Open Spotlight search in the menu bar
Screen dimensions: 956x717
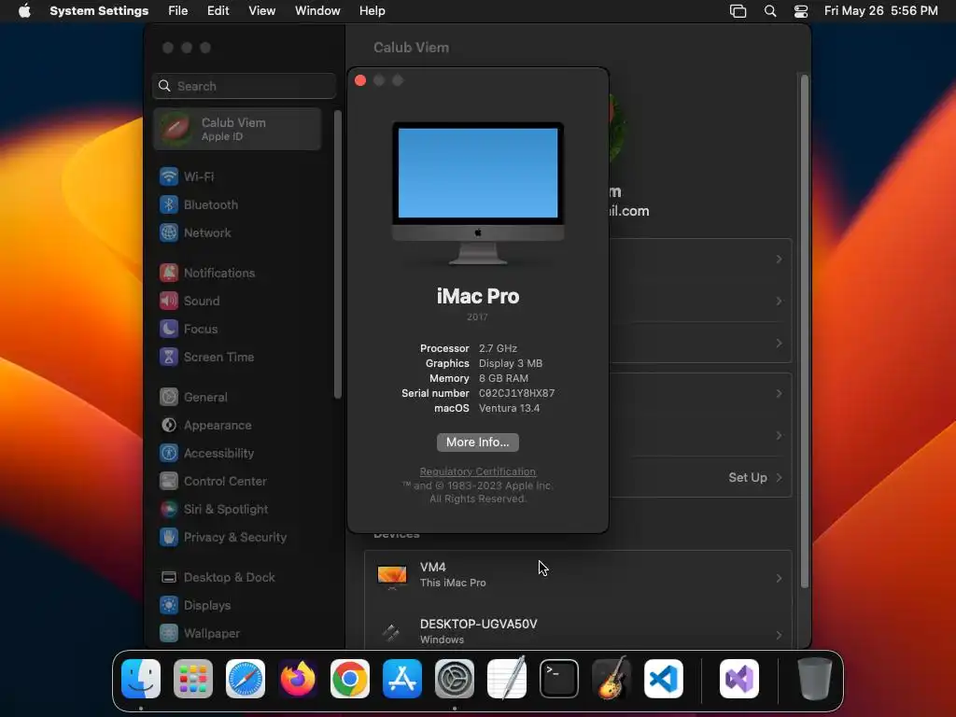[770, 11]
